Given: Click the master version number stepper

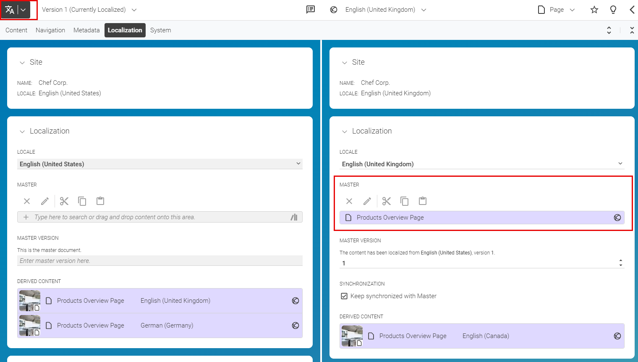Looking at the screenshot, I should (x=620, y=263).
